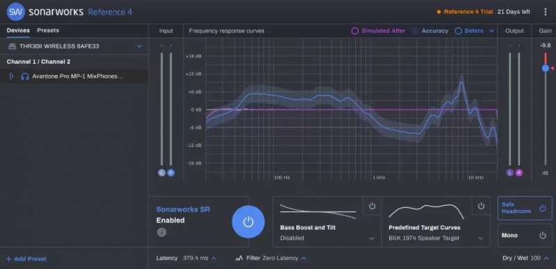Click the plus icon of Add Preset
The image size is (556, 269).
pos(9,259)
